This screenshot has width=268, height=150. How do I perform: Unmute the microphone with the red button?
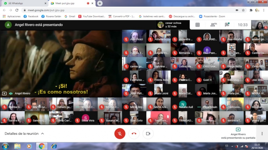pyautogui.click(x=120, y=134)
